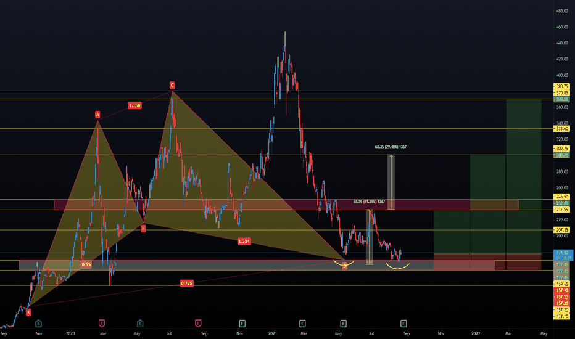575x339 pixels.
Task: Open the earnings marker above Nov 2020
Action: pos(242,323)
